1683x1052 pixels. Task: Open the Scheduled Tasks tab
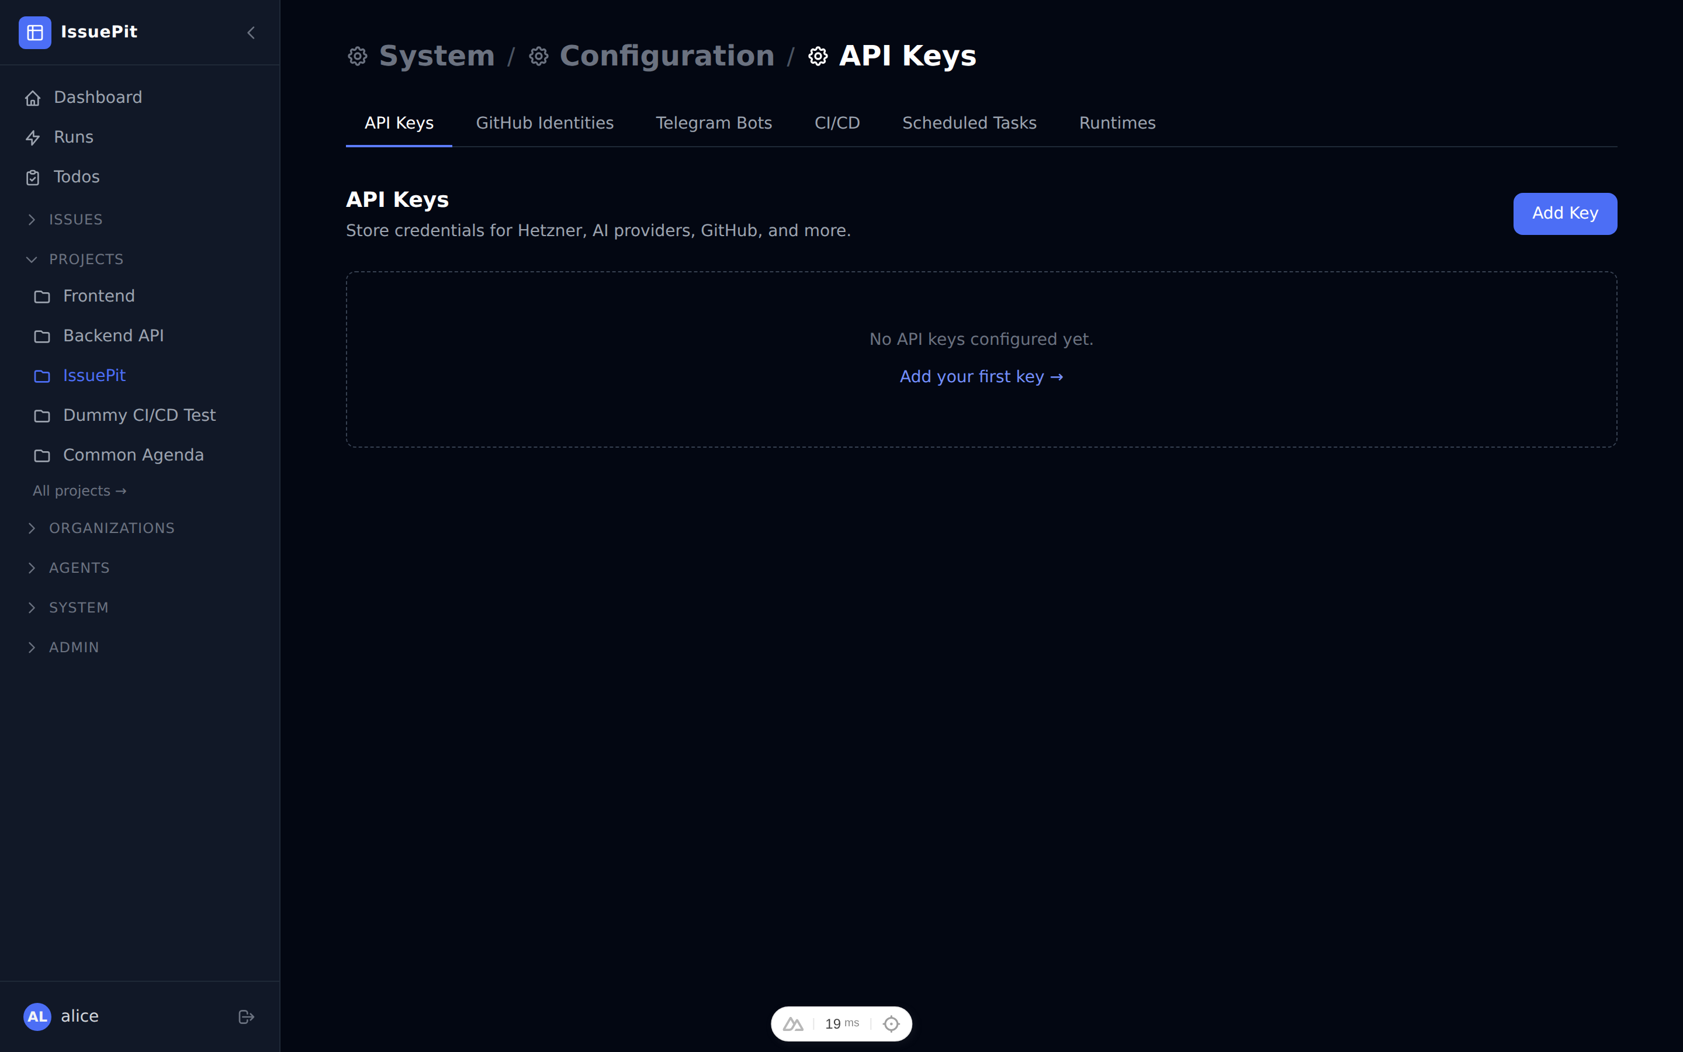coord(969,123)
